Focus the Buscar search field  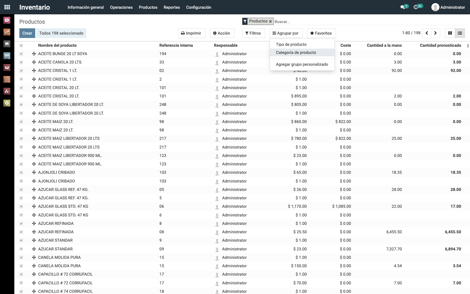click(370, 21)
